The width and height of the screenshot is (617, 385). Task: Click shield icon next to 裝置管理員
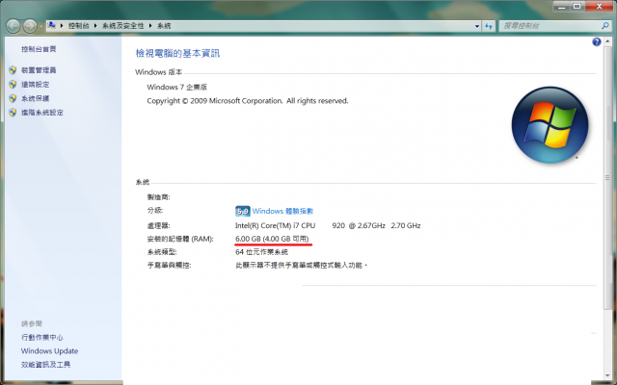pos(13,70)
